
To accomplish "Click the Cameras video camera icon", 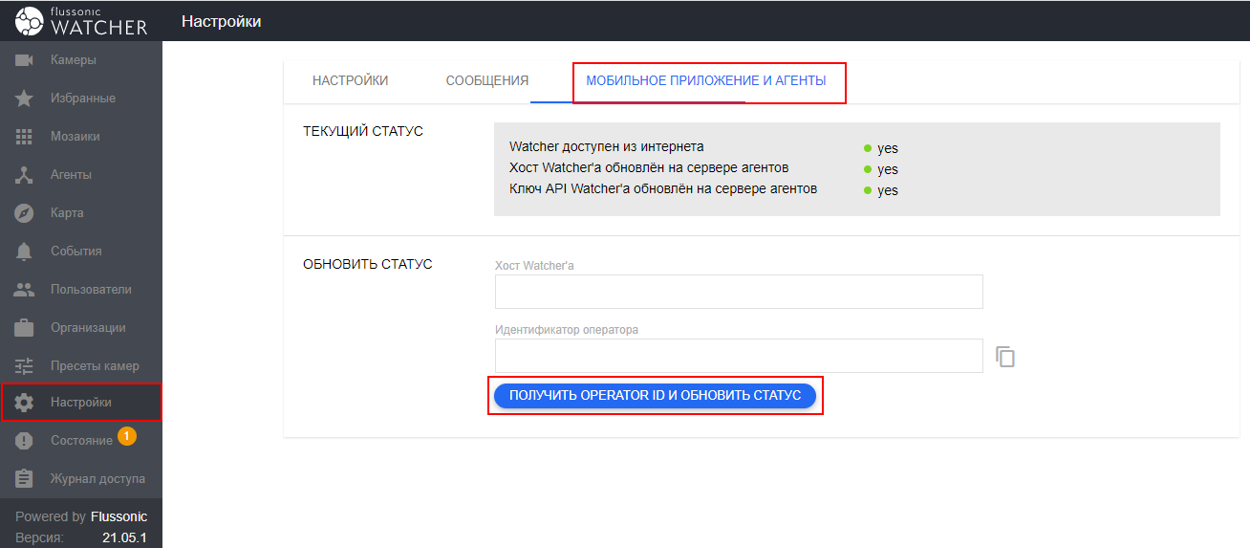I will pos(25,60).
